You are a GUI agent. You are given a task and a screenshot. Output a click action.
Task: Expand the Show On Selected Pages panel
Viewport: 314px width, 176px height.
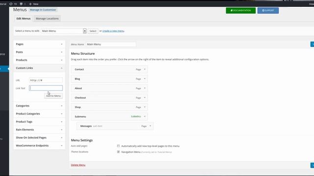click(x=39, y=138)
